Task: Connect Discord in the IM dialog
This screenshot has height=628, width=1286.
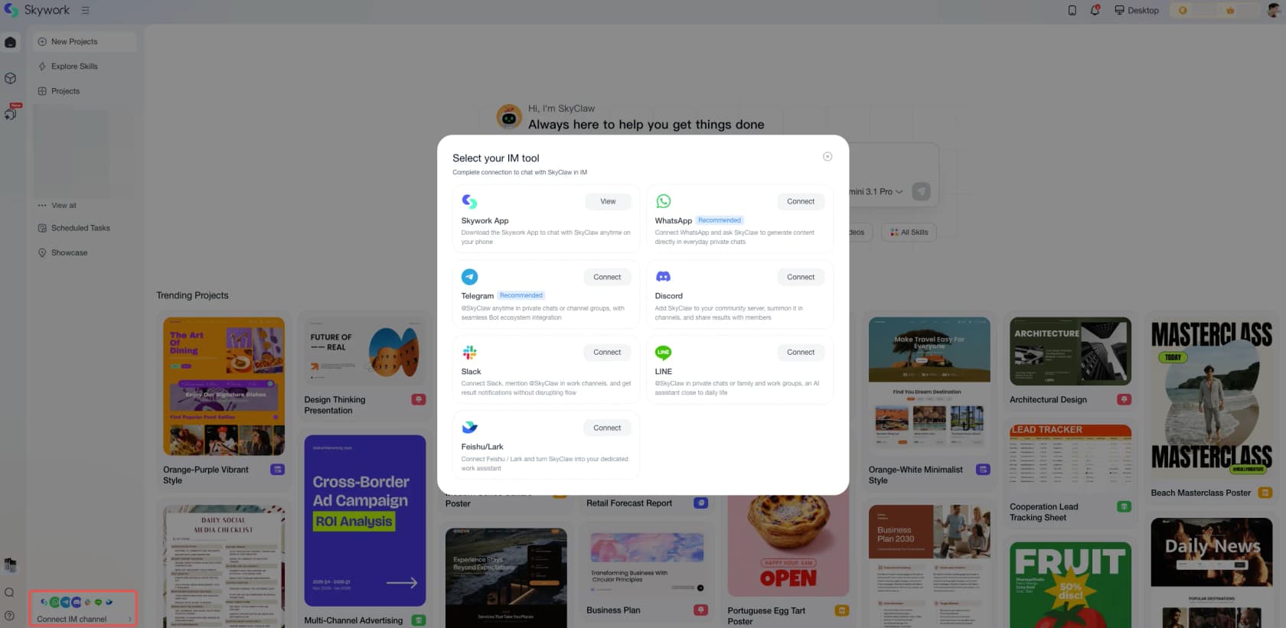Action: pyautogui.click(x=801, y=277)
